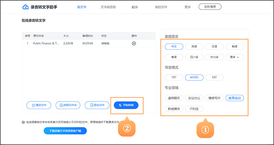Click 下载迅捷文字转语音客户端 button
The height and width of the screenshot is (145, 274).
click(x=65, y=131)
